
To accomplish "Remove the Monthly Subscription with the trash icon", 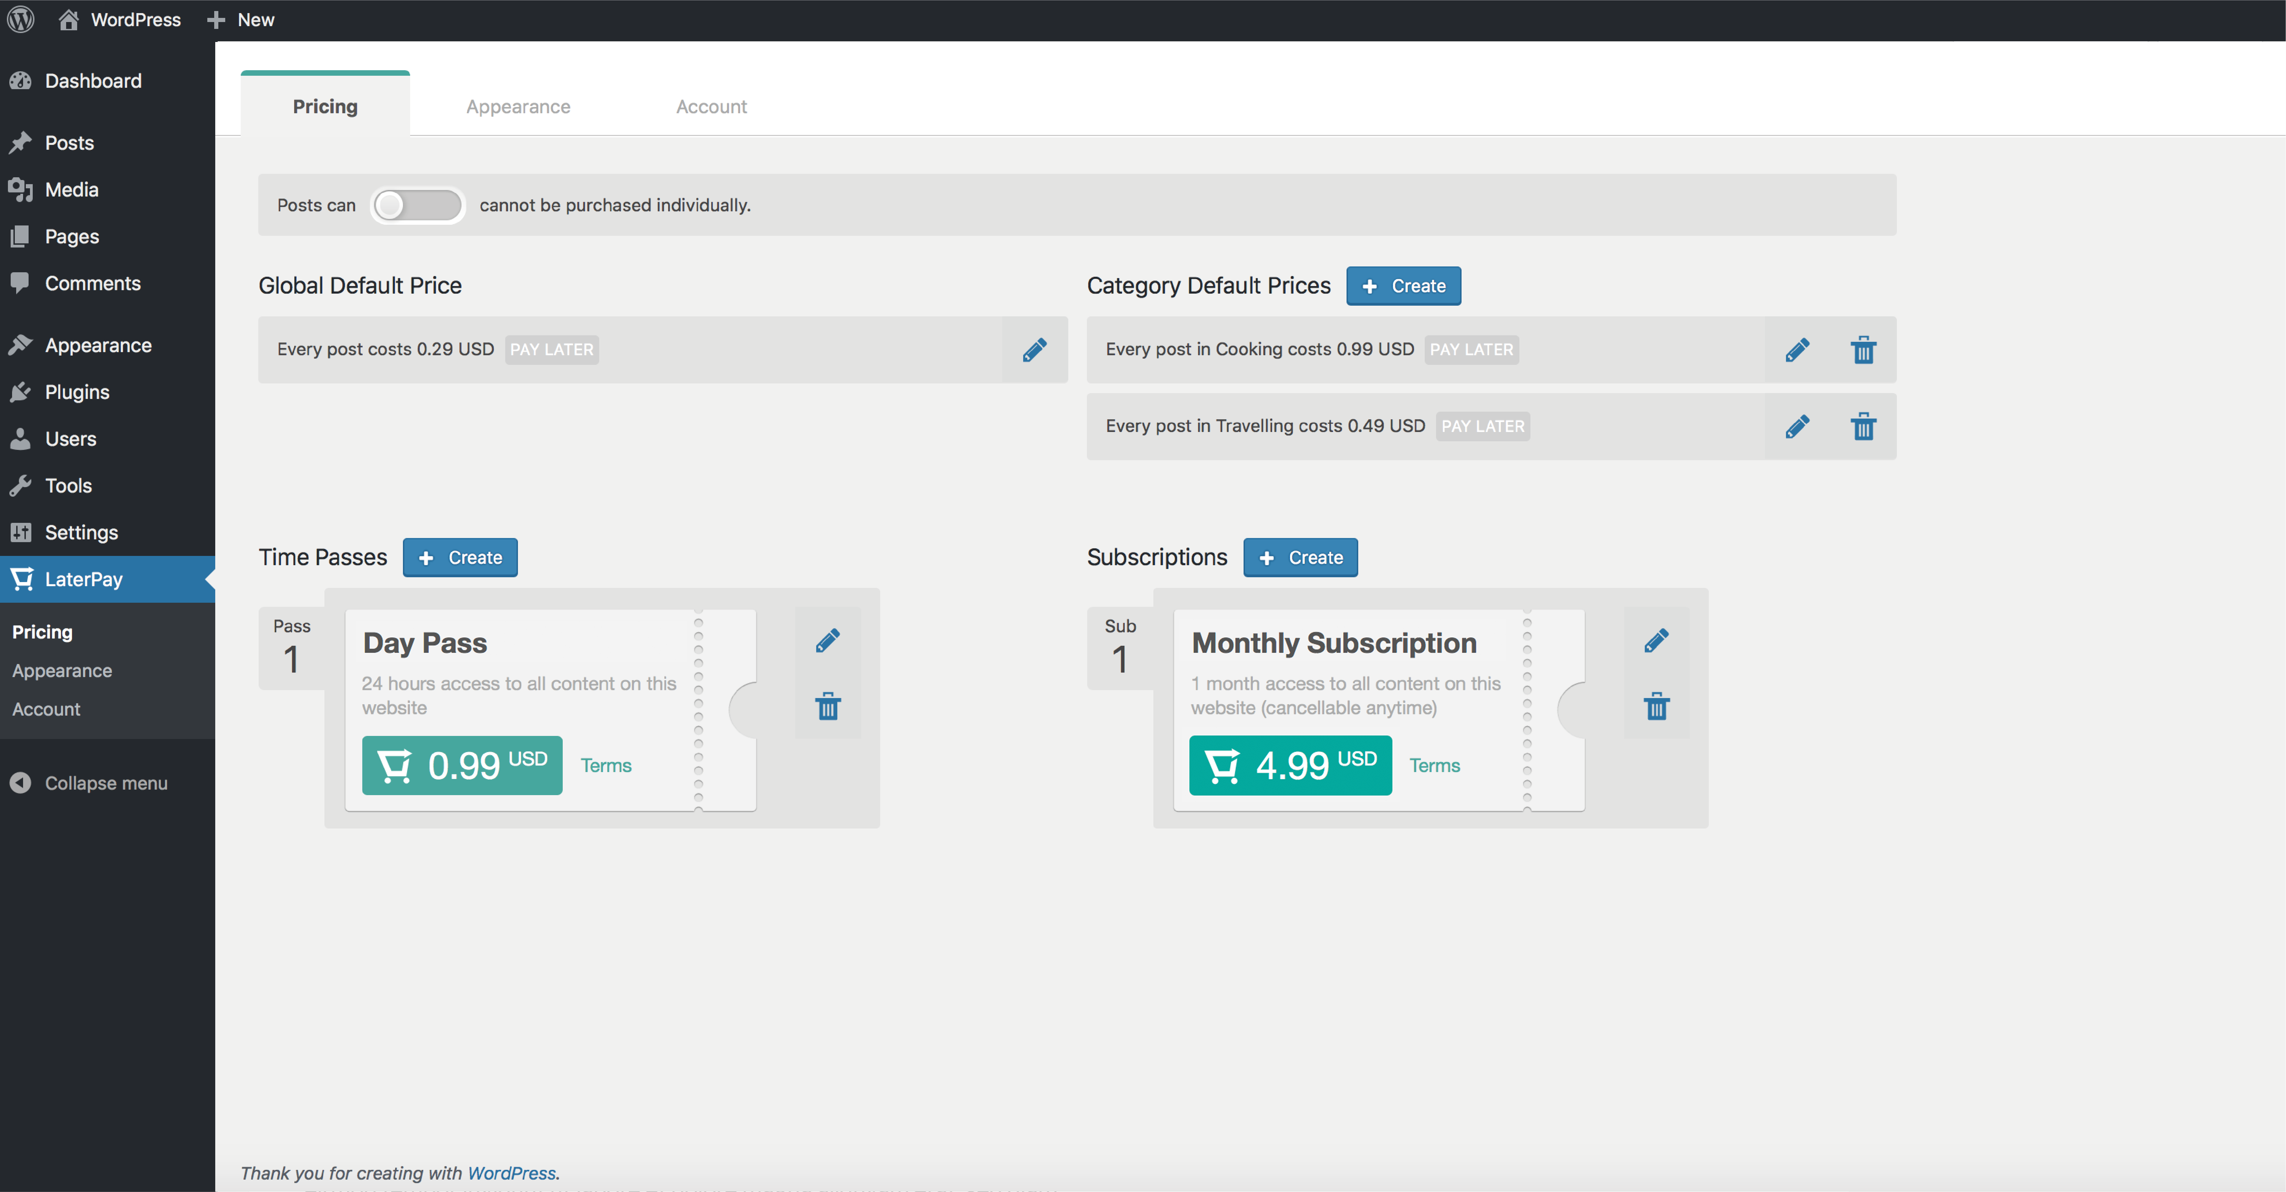I will (1656, 707).
